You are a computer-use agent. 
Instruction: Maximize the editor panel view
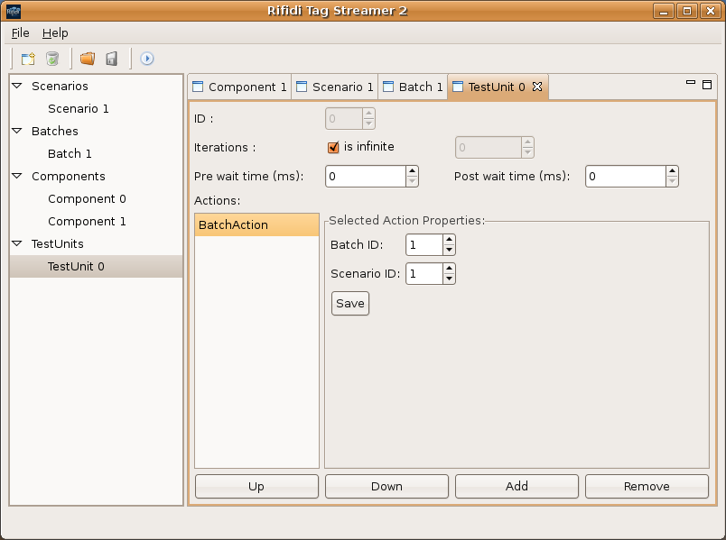(x=707, y=84)
